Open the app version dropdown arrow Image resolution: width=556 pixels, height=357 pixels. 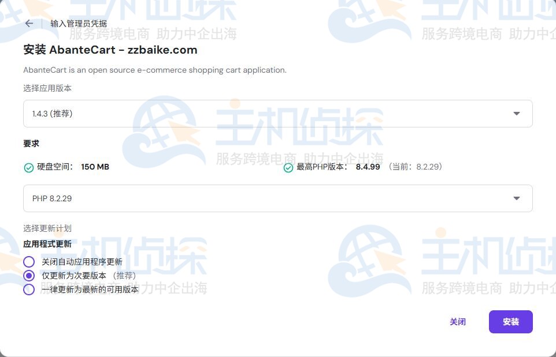517,114
